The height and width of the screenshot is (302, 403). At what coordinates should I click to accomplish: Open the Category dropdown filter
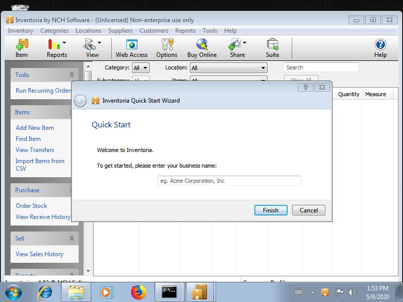pos(141,68)
